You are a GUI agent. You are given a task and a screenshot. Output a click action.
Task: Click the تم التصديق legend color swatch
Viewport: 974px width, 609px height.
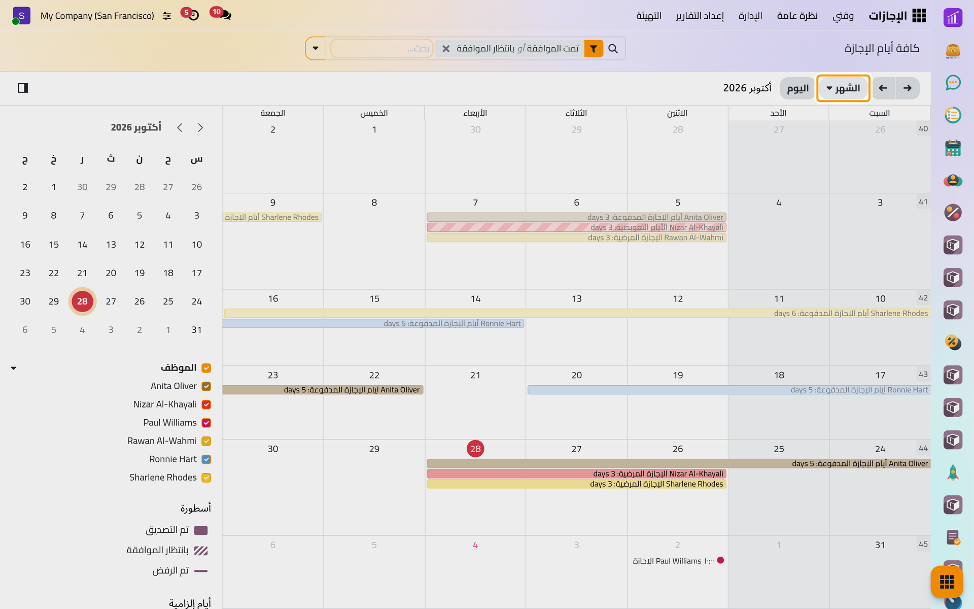(201, 530)
